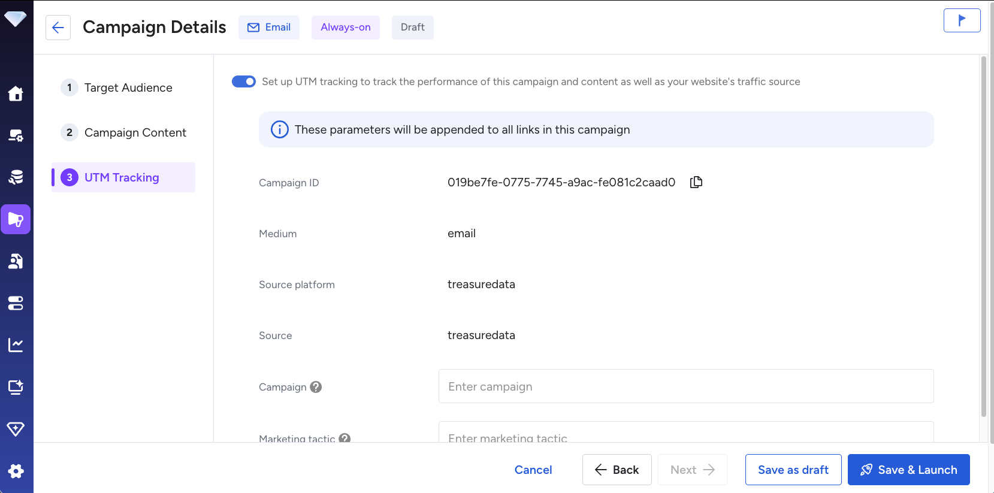This screenshot has width=994, height=493.
Task: Open the analytics chart icon in sidebar
Action: click(16, 345)
